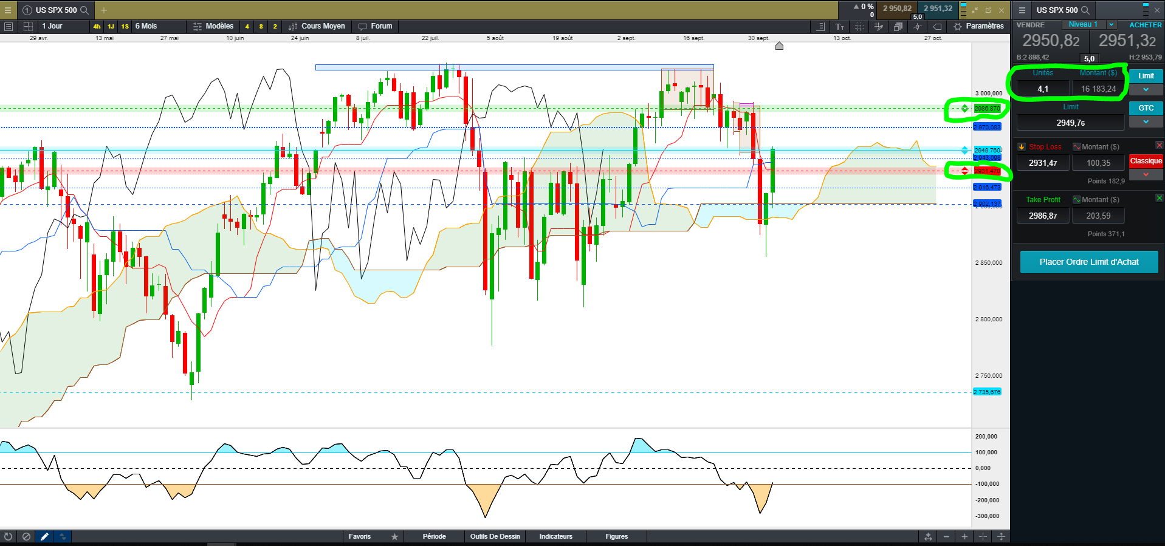Expand the GTC duration dropdown arrow
This screenshot has height=546, width=1165.
1146,122
